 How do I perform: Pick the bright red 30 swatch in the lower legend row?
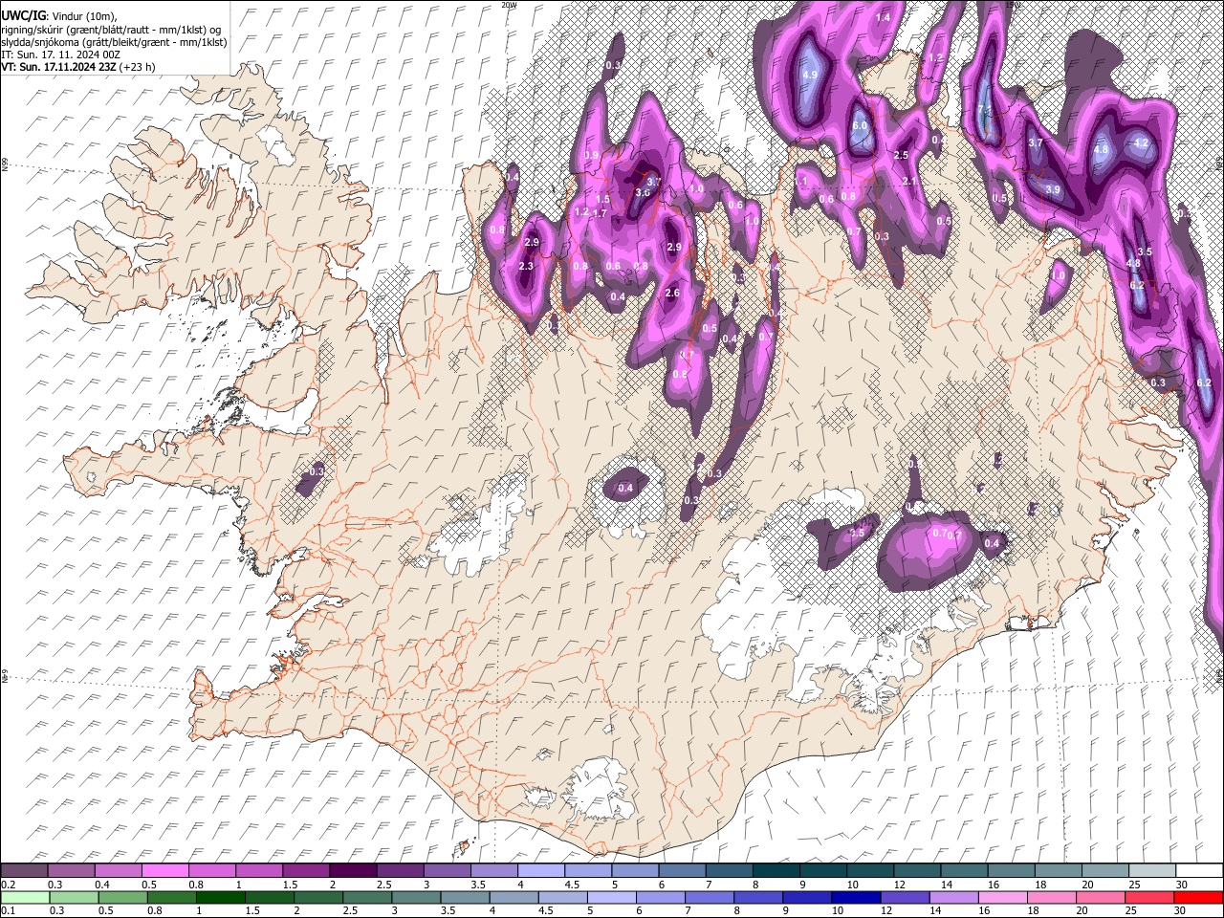1197,897
